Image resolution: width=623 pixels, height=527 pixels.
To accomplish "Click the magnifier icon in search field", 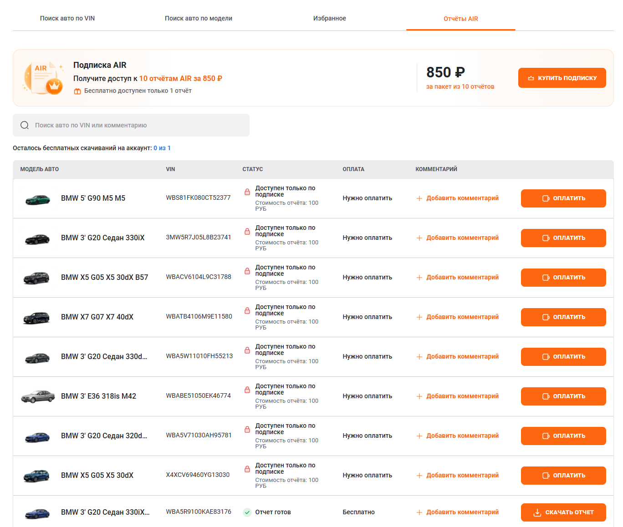I will tap(25, 125).
